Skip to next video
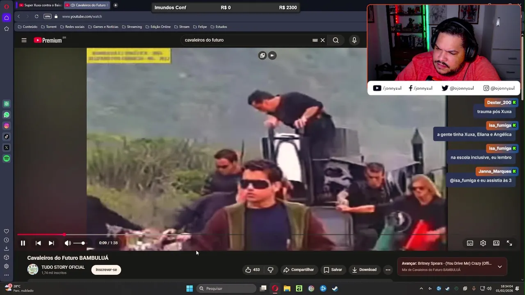 [x=51, y=243]
